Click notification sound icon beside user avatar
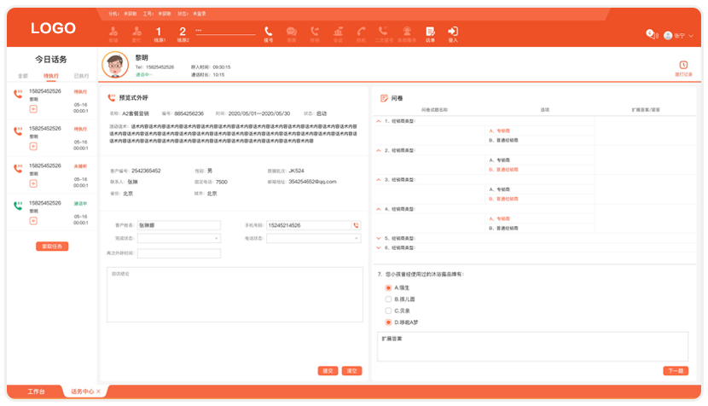 [x=652, y=34]
